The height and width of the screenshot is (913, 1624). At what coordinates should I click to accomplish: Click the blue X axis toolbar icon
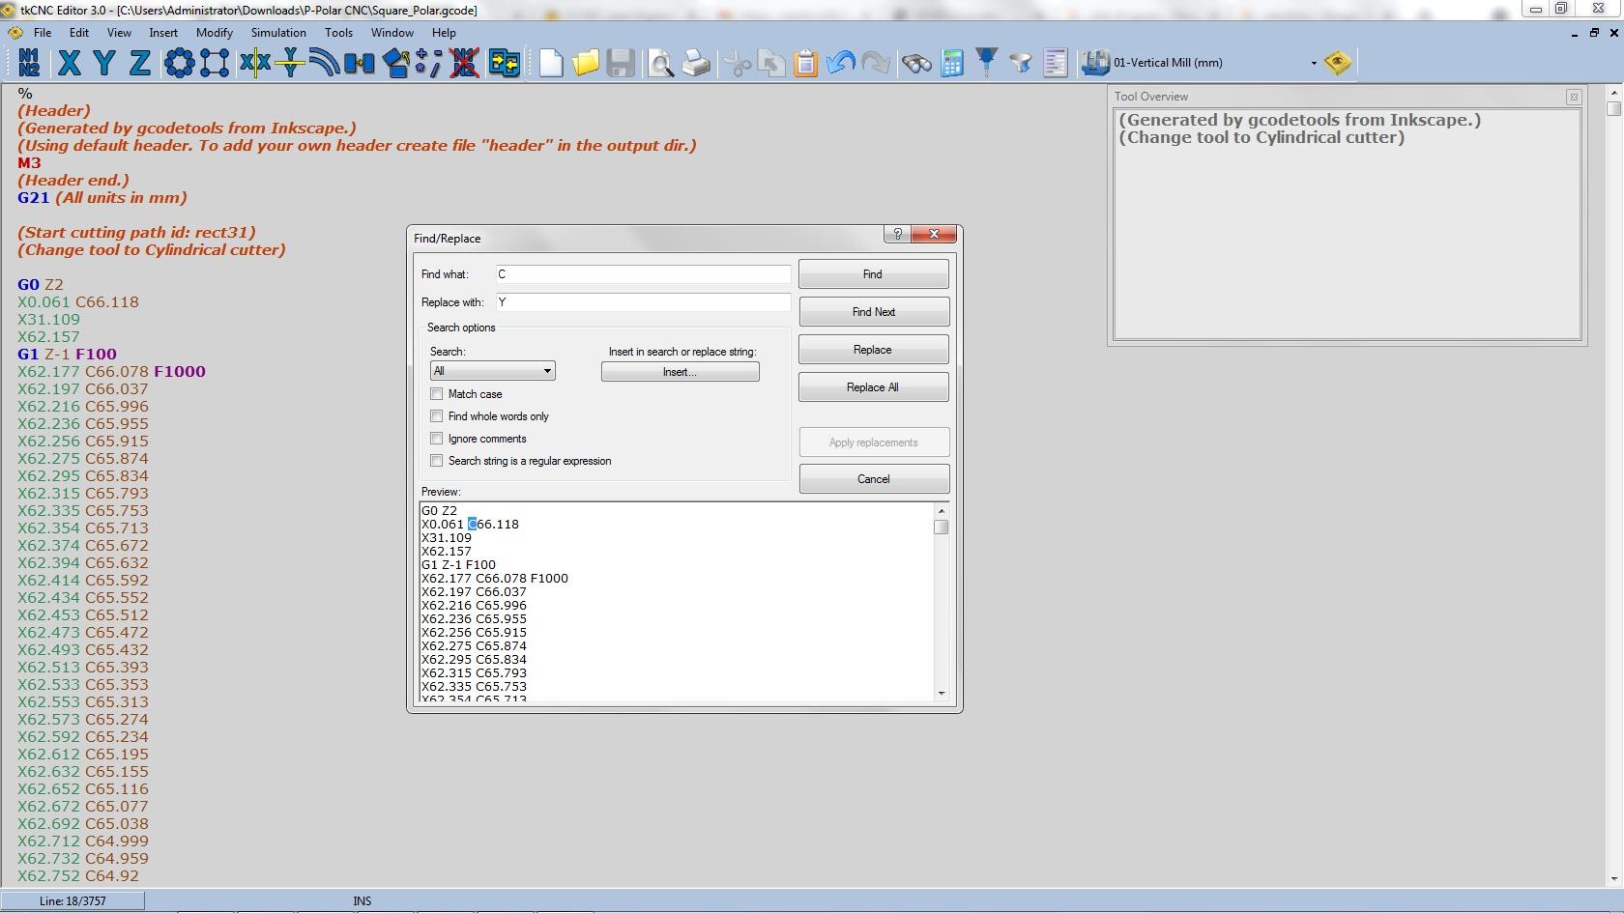pyautogui.click(x=69, y=63)
